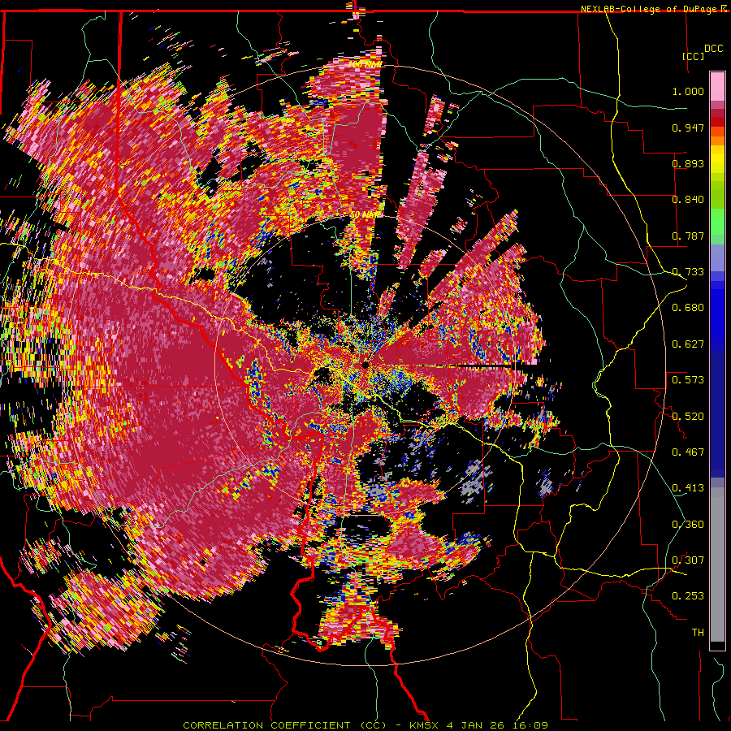Select the 0.573 legend value
Image resolution: width=731 pixels, height=731 pixels.
coord(688,380)
